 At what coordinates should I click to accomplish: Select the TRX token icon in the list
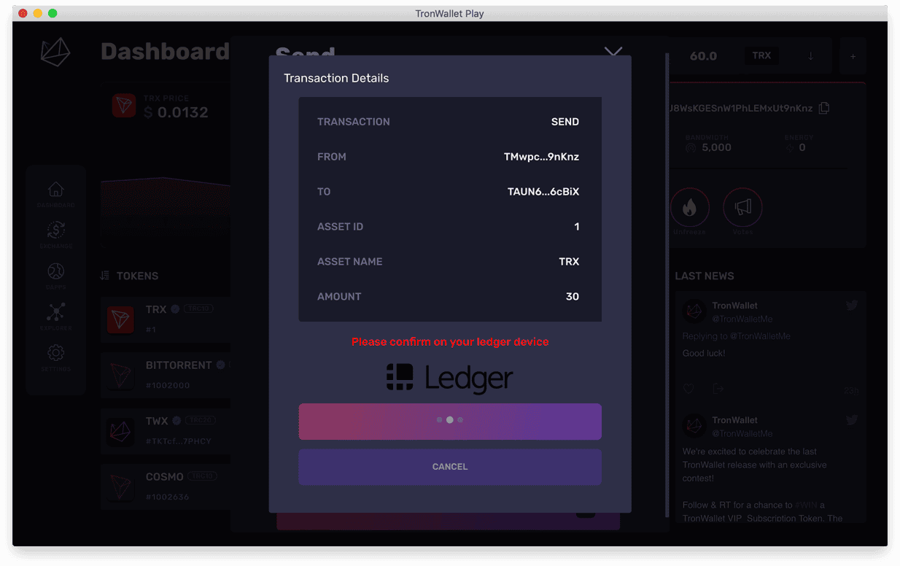point(120,319)
